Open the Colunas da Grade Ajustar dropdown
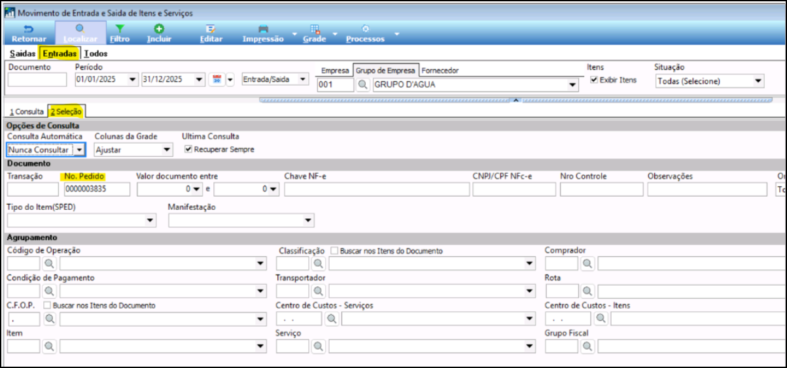 (167, 150)
